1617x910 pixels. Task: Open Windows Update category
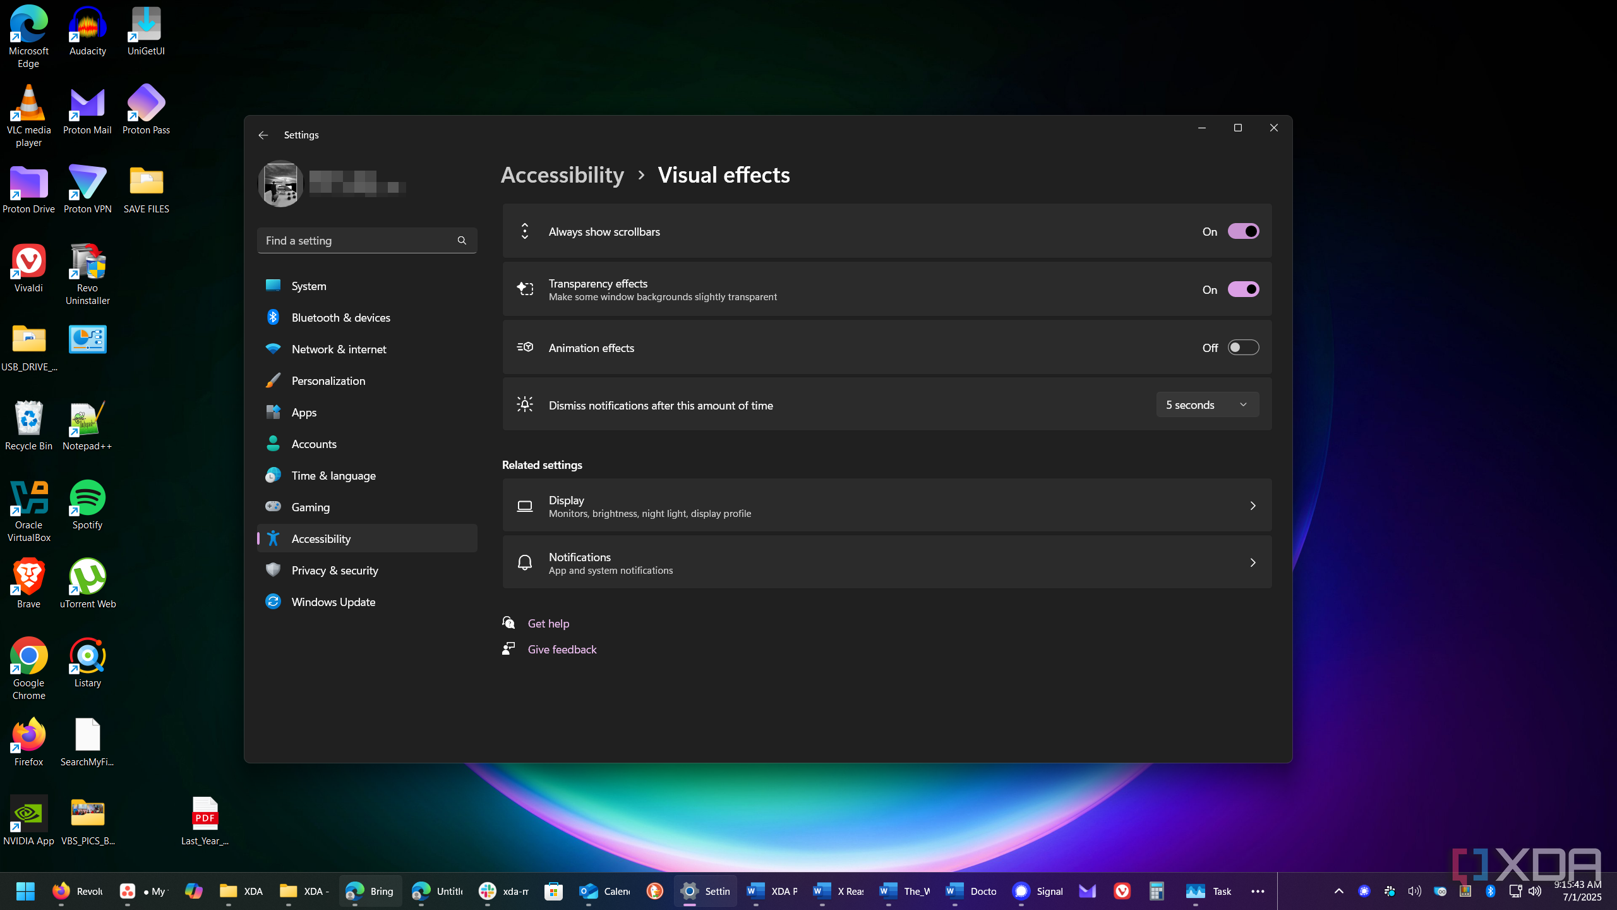[367, 602]
